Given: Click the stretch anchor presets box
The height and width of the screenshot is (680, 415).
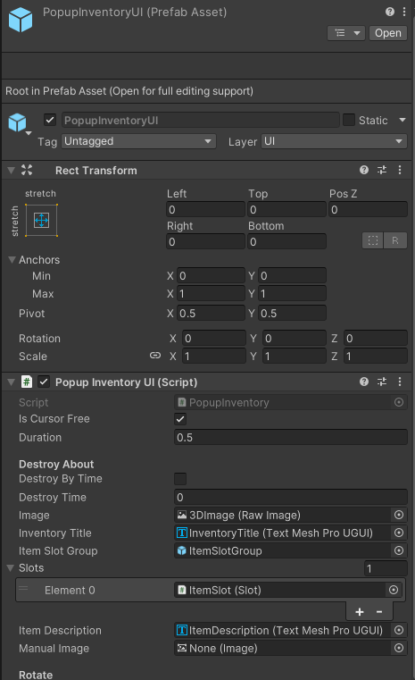Looking at the screenshot, I should click(42, 221).
